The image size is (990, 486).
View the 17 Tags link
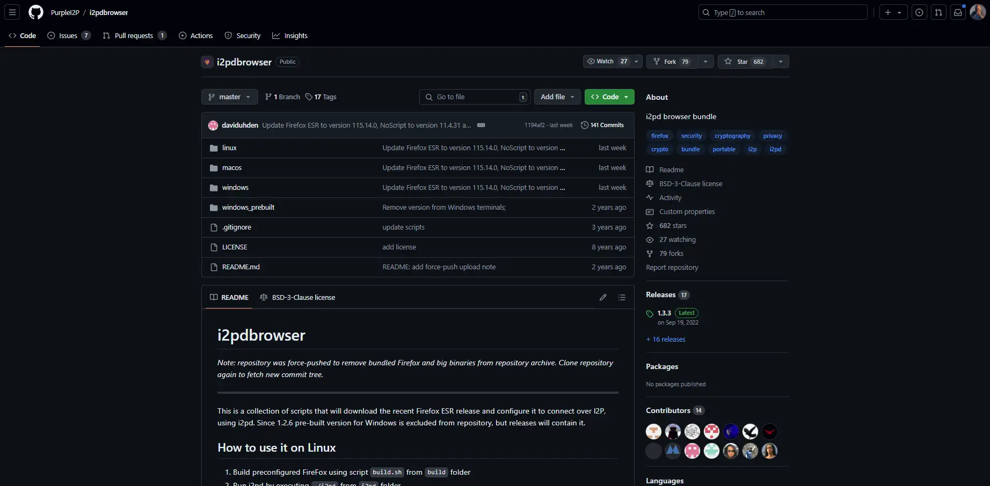click(321, 97)
